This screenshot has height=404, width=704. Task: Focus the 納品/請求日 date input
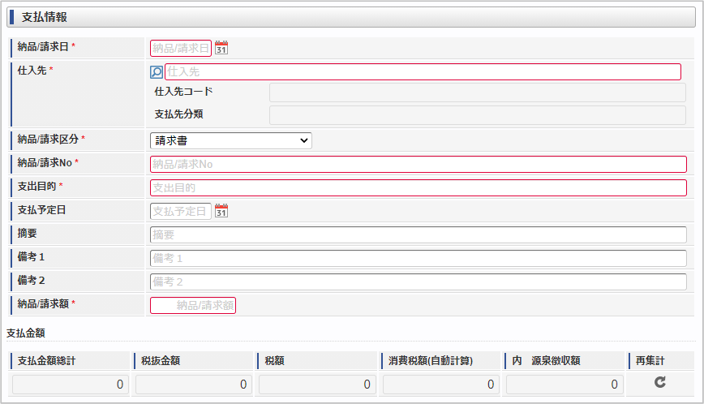click(x=181, y=48)
